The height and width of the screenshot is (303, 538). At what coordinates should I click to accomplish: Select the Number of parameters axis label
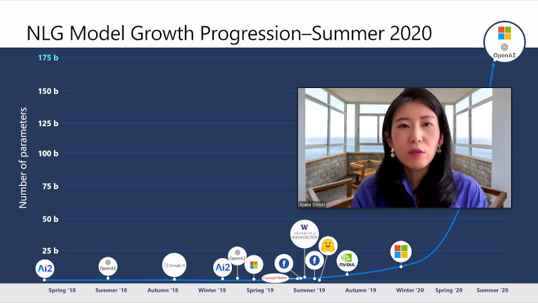click(23, 158)
